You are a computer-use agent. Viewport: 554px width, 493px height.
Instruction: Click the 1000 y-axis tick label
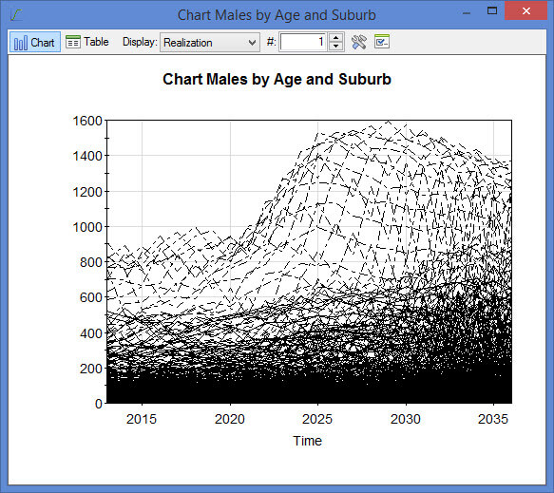(87, 227)
